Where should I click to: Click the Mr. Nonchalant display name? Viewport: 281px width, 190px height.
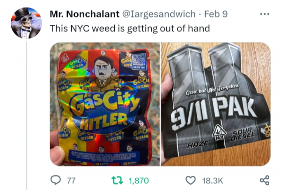(85, 14)
